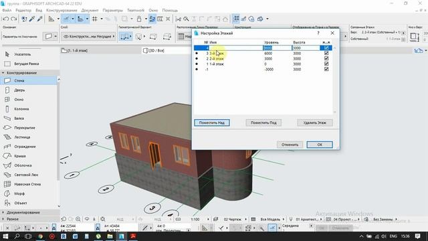The width and height of the screenshot is (428, 241).
Task: Select Оболочка (Shell) tool
Action: [x=29, y=165]
